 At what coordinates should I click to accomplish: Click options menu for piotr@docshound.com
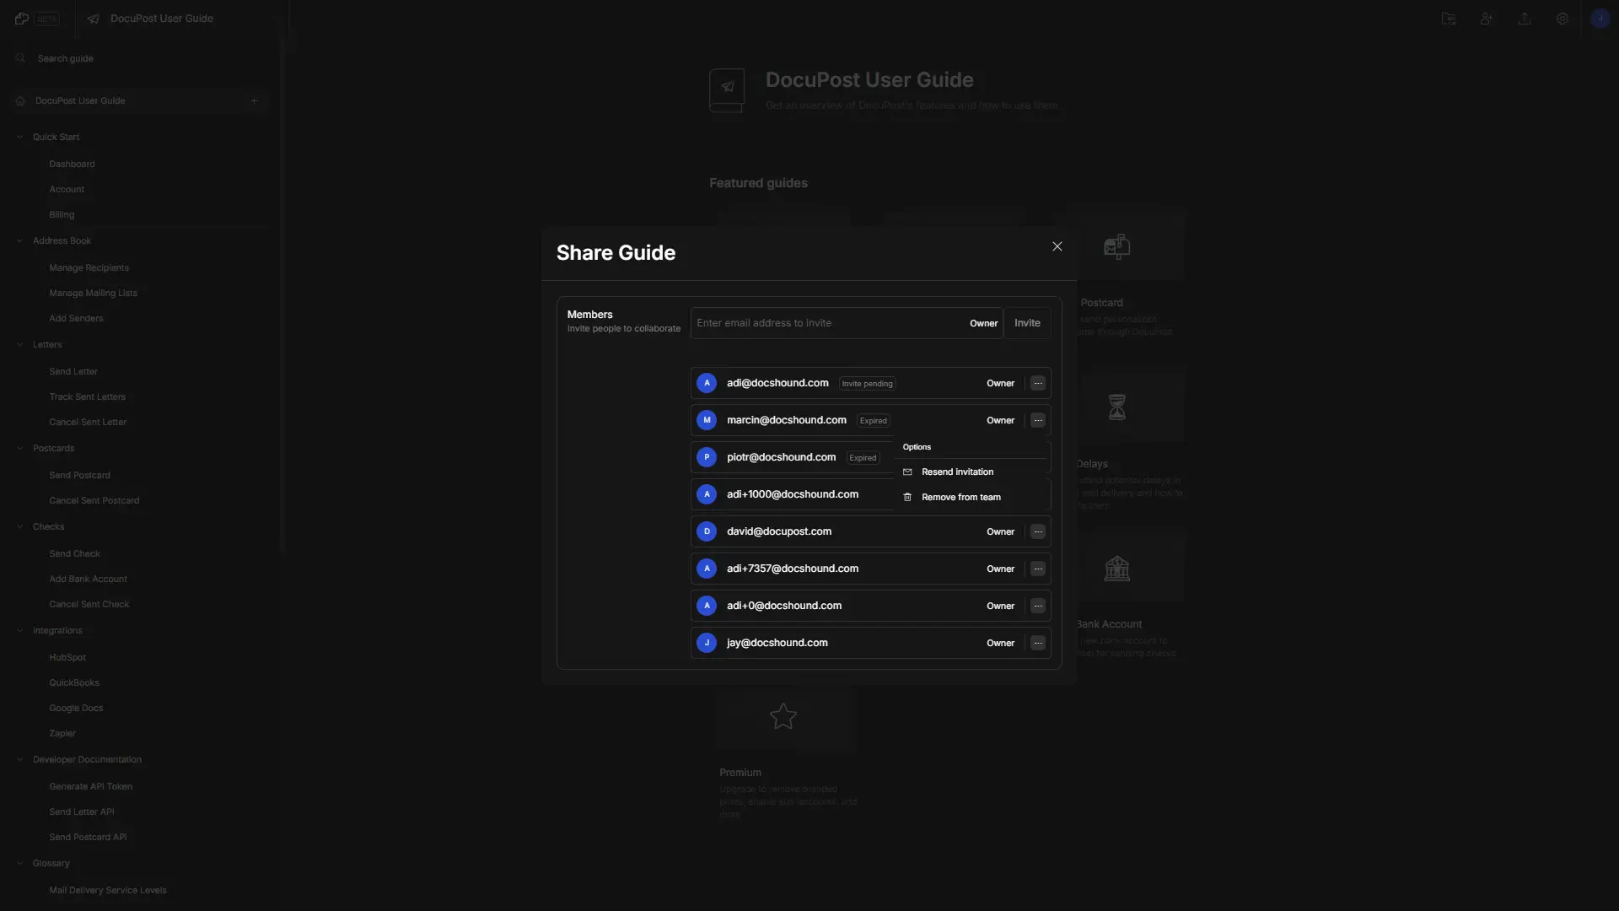click(1037, 457)
